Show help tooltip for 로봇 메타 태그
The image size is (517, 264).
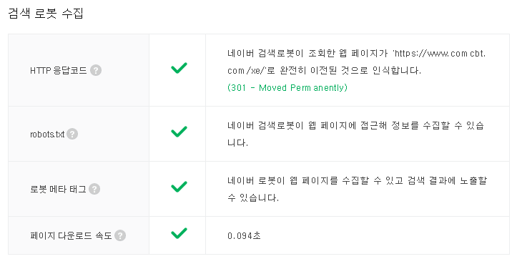pyautogui.click(x=94, y=189)
